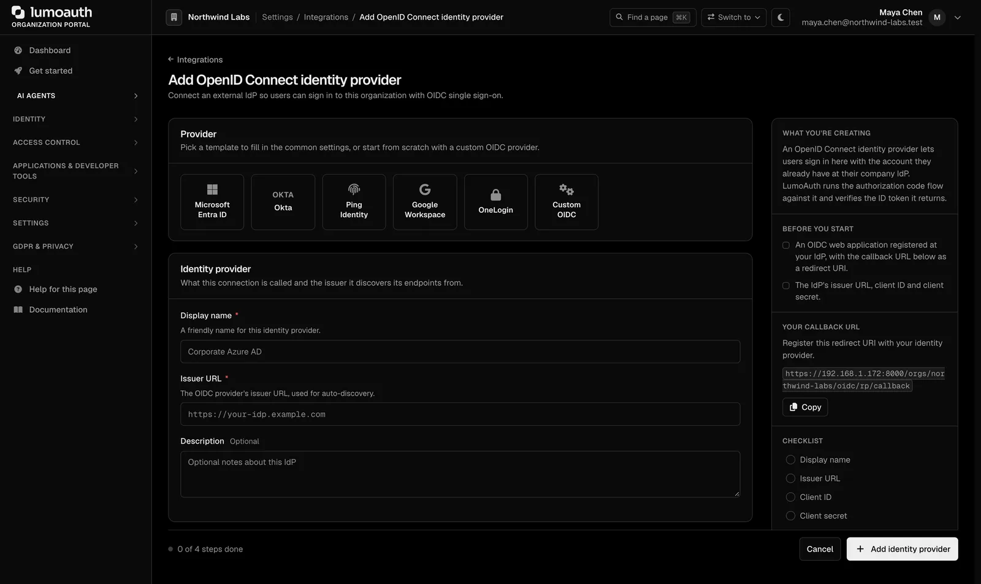Viewport: 981px width, 584px height.
Task: Click the M user avatar
Action: pos(937,17)
